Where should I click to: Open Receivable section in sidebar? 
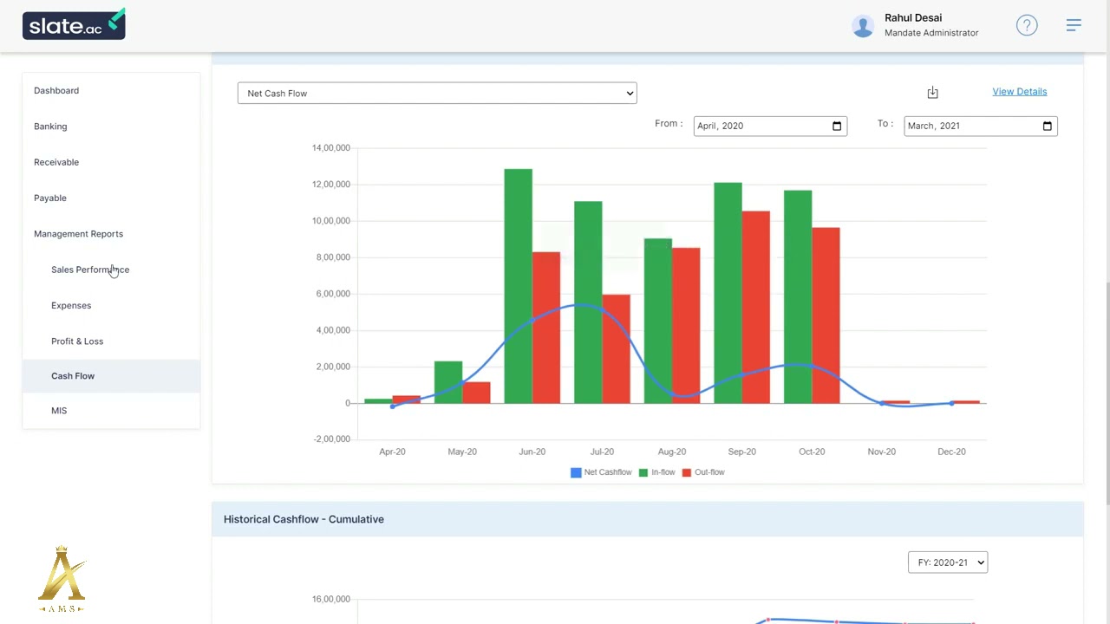pos(56,162)
